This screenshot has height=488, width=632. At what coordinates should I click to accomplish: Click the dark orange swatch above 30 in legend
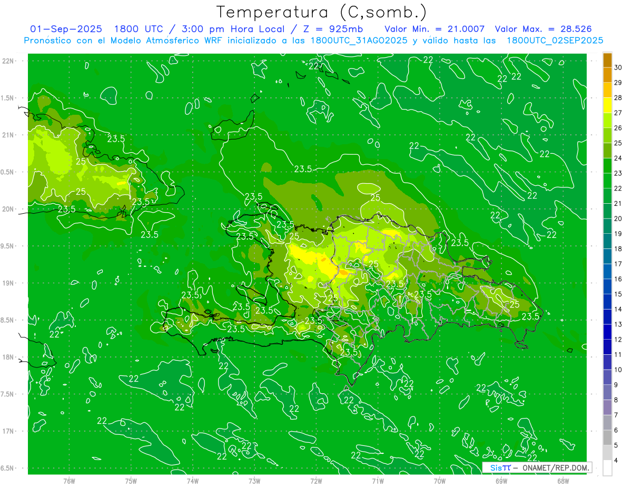point(607,59)
